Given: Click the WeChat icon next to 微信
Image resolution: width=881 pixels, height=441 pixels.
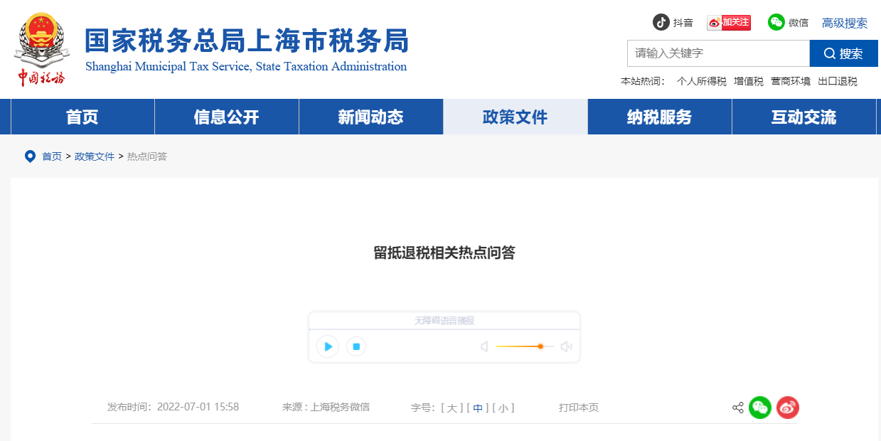Looking at the screenshot, I should tap(776, 22).
